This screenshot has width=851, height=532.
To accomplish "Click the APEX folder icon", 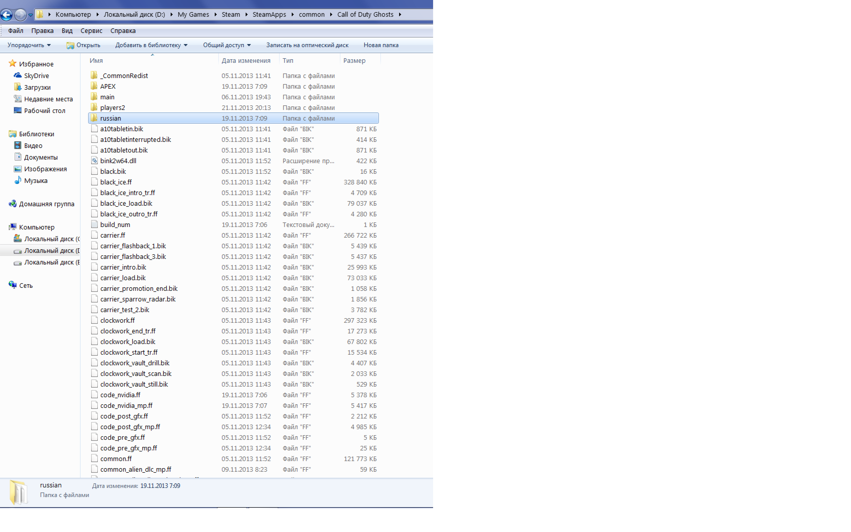I will 94,86.
